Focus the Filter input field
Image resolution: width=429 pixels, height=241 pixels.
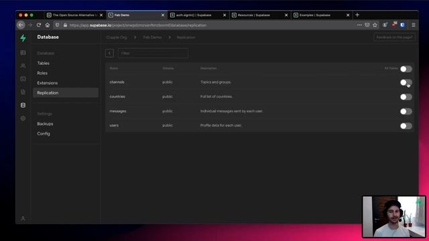pos(153,53)
